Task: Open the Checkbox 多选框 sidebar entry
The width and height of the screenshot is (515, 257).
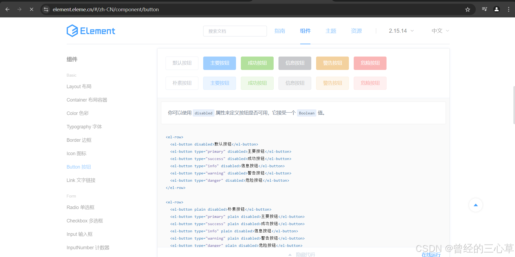Action: 85,221
